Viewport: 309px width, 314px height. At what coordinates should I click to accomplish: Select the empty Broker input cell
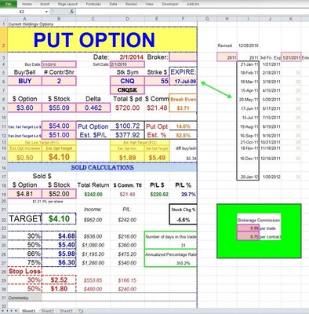coord(183,57)
